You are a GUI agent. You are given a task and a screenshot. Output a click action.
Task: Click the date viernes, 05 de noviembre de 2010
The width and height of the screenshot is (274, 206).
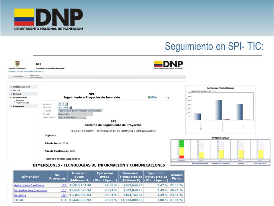click(x=26, y=72)
